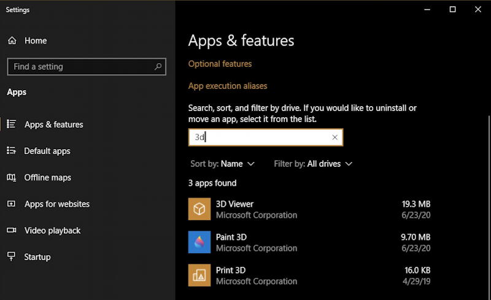Clear the app search with the X

pos(334,137)
